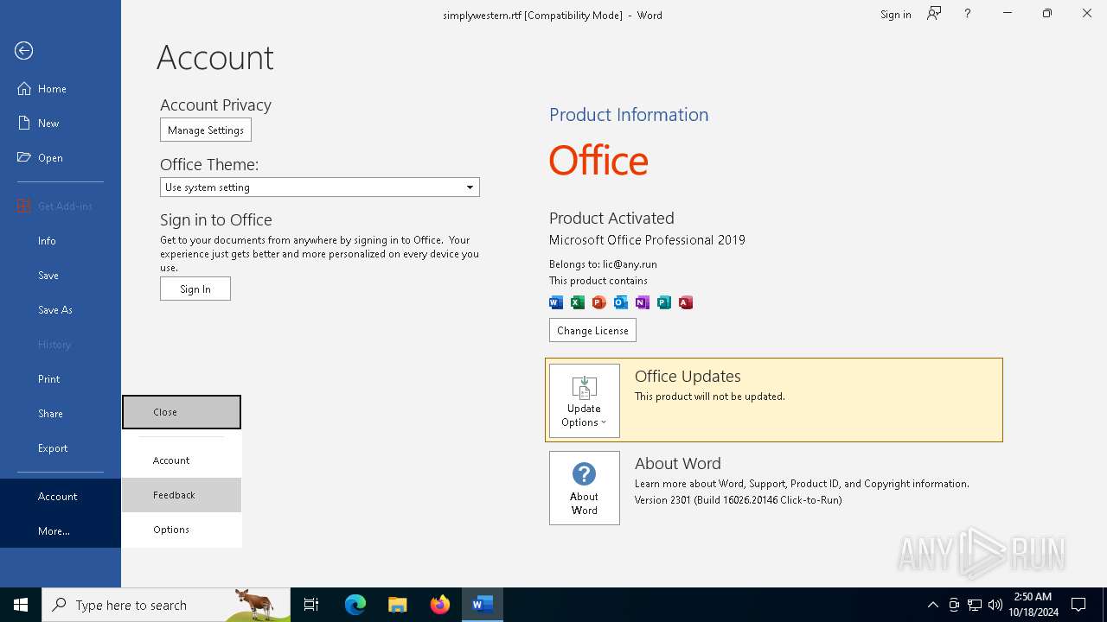
Task: Click the About Word button
Action: click(585, 488)
